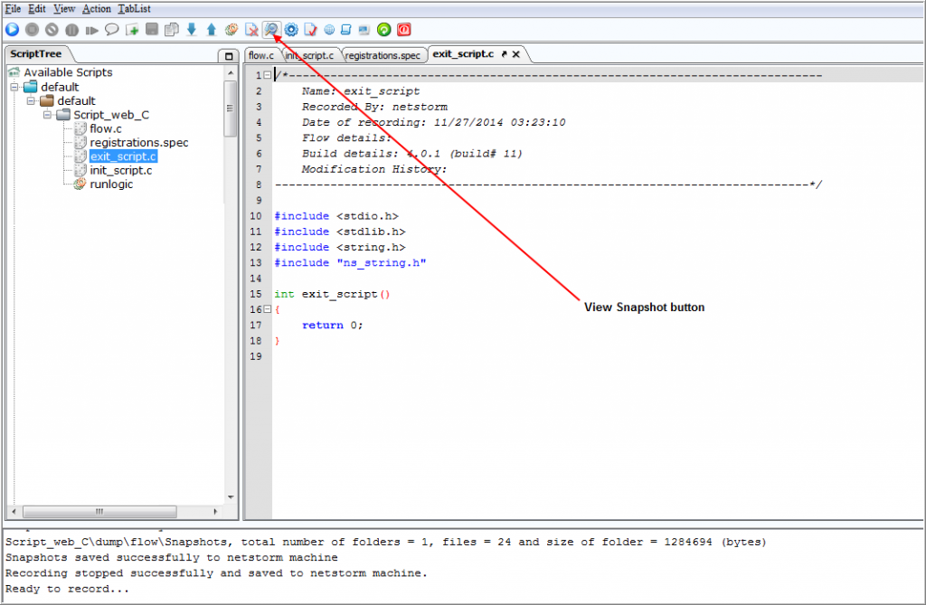926x605 pixels.
Task: Click the 'Ready to record...' log line
Action: click(67, 589)
